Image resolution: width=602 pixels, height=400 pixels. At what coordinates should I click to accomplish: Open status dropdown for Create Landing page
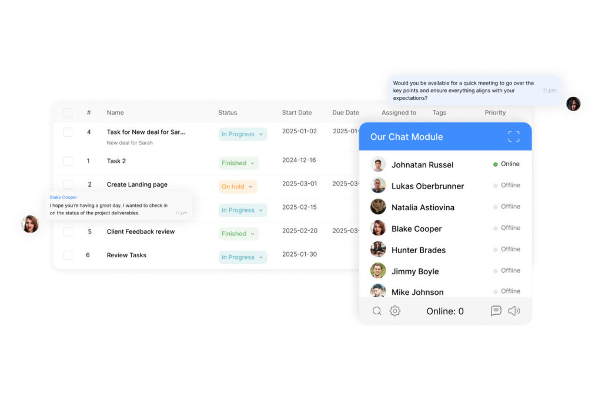pyautogui.click(x=238, y=187)
